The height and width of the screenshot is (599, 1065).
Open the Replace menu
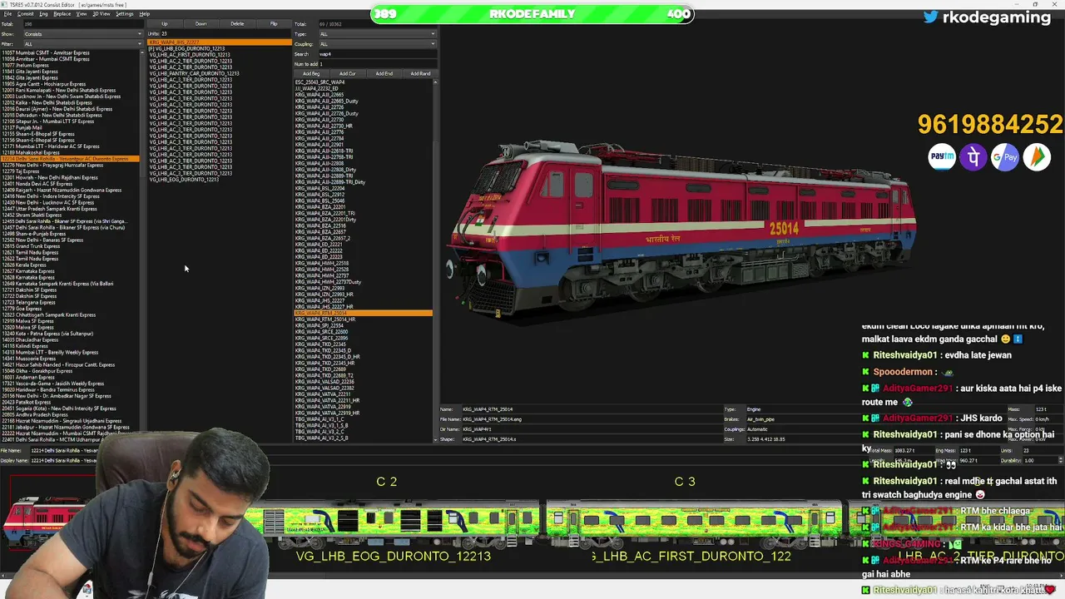coord(62,14)
